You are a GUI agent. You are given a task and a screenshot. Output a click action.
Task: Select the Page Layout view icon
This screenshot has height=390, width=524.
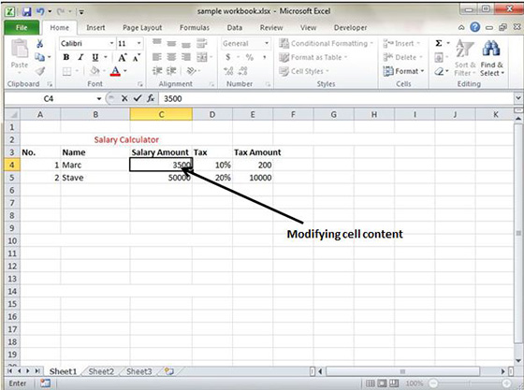383,383
